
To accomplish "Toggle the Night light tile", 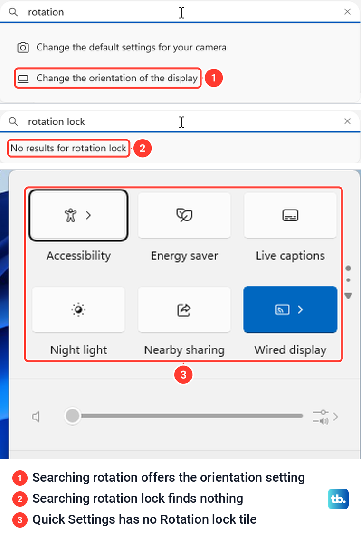I will click(78, 309).
